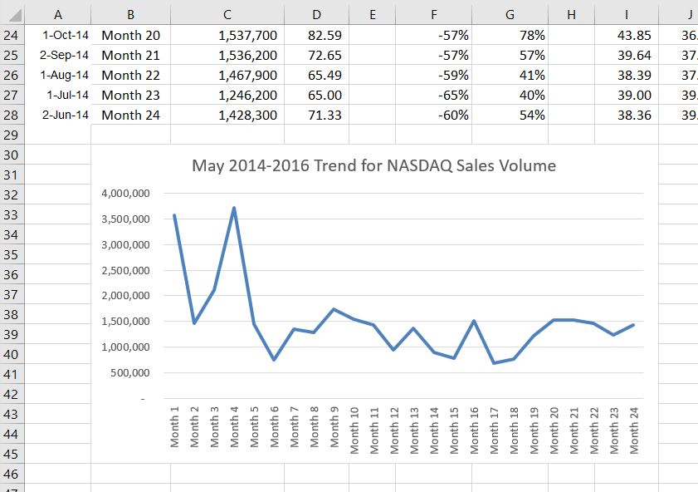Screen dimensions: 698x492
Task: Select the 57% cell in column G
Action: 510,55
